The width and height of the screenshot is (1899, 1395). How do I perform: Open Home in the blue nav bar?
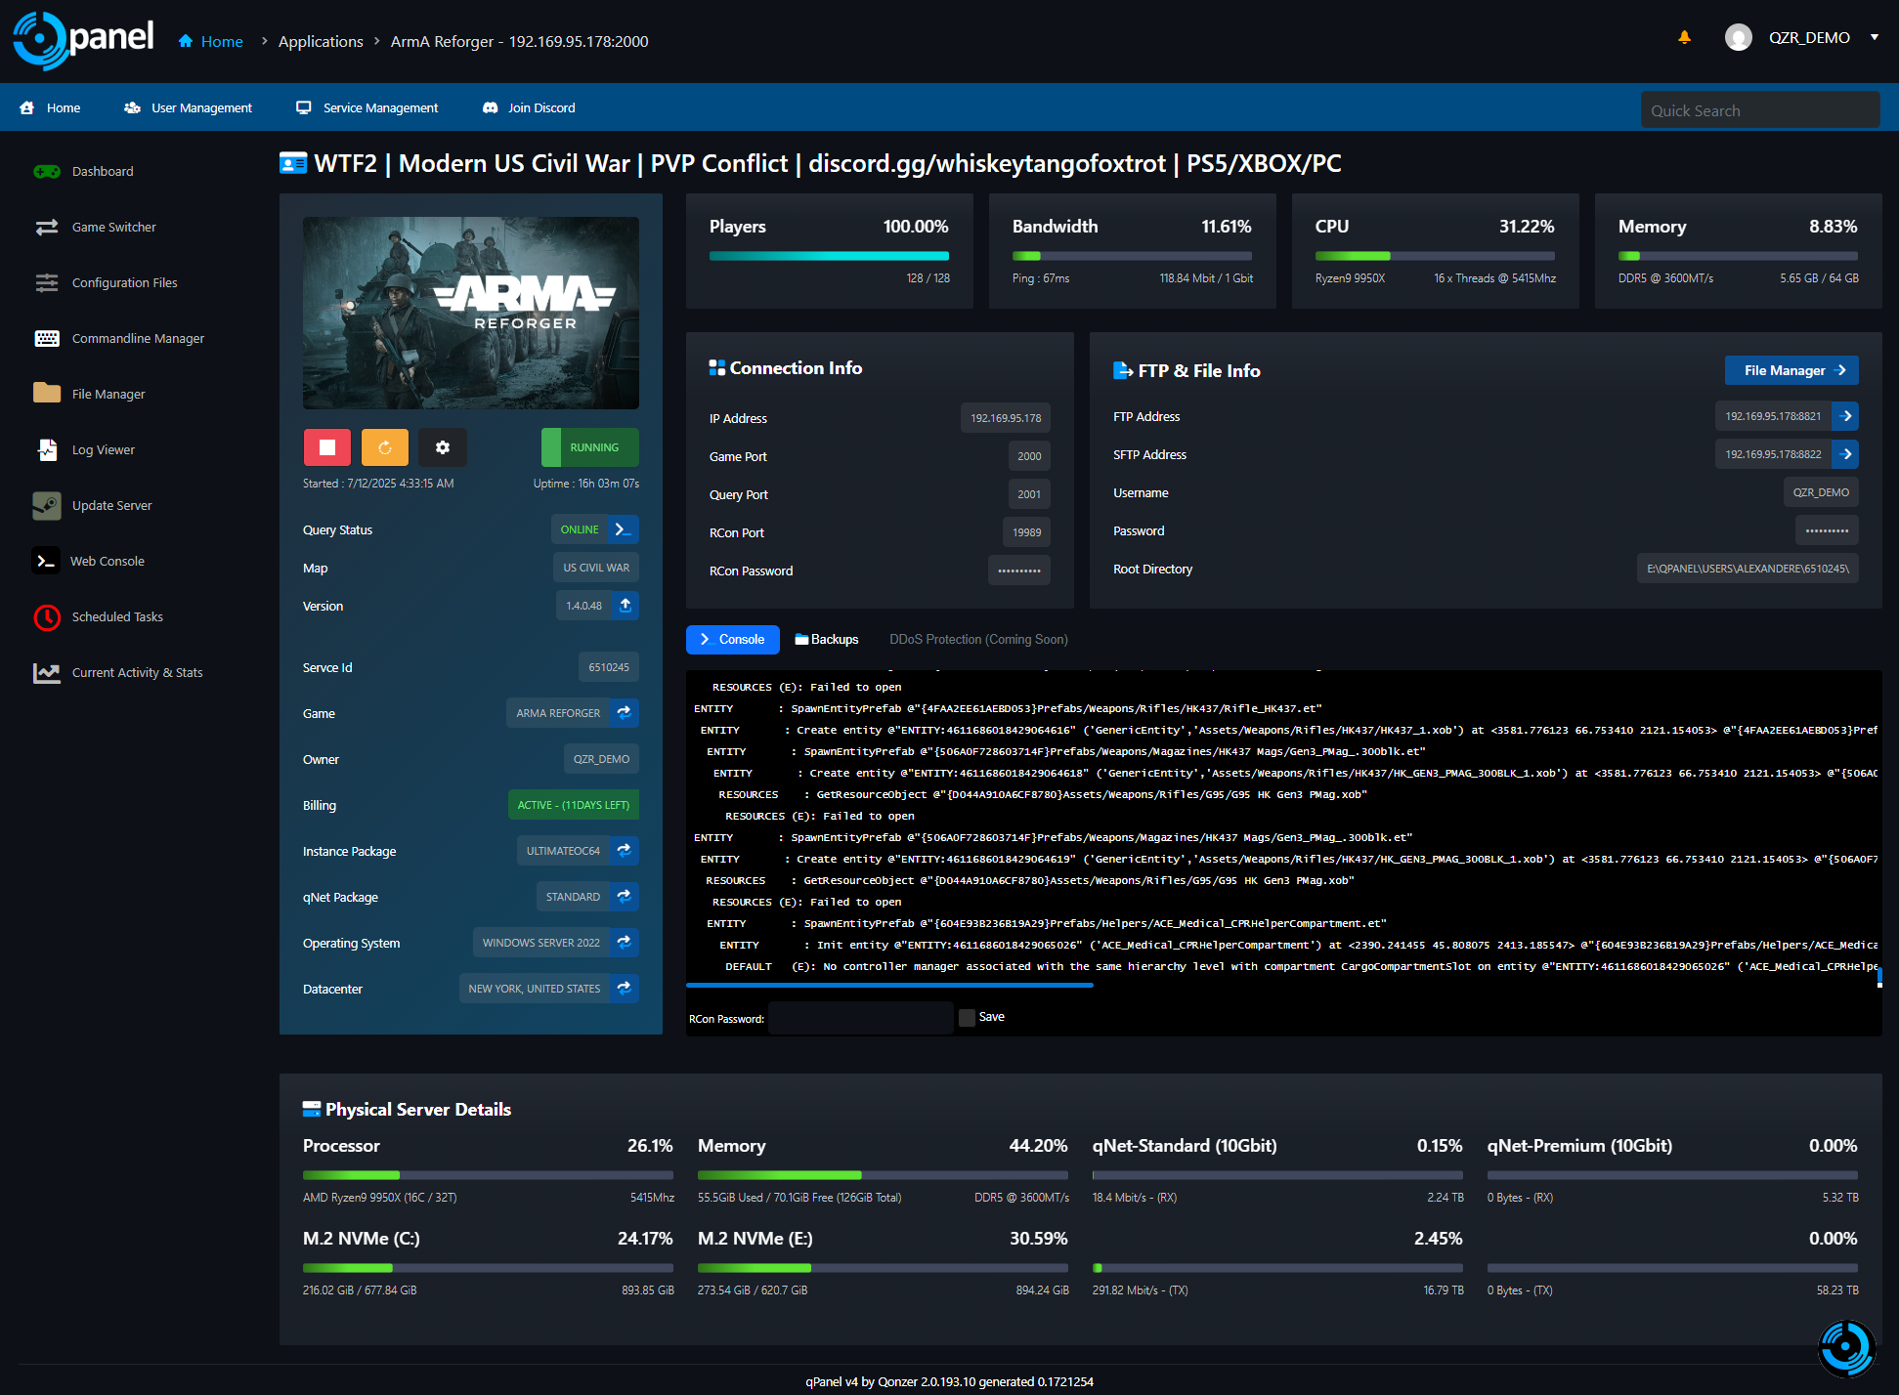(50, 107)
